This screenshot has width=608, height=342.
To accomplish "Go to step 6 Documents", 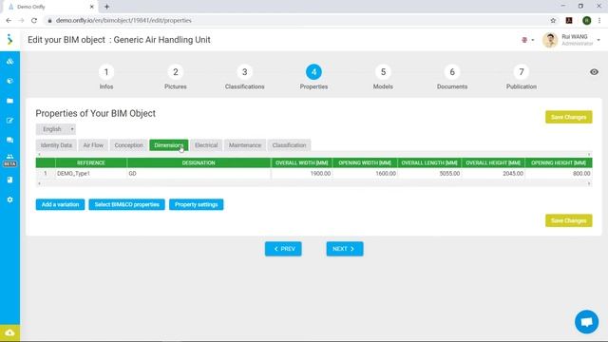I will [452, 77].
